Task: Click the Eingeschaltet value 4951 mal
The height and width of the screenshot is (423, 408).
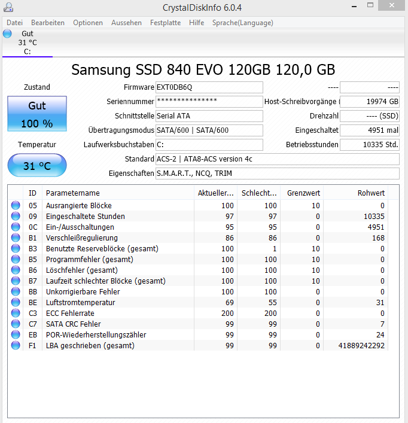Action: pos(370,130)
